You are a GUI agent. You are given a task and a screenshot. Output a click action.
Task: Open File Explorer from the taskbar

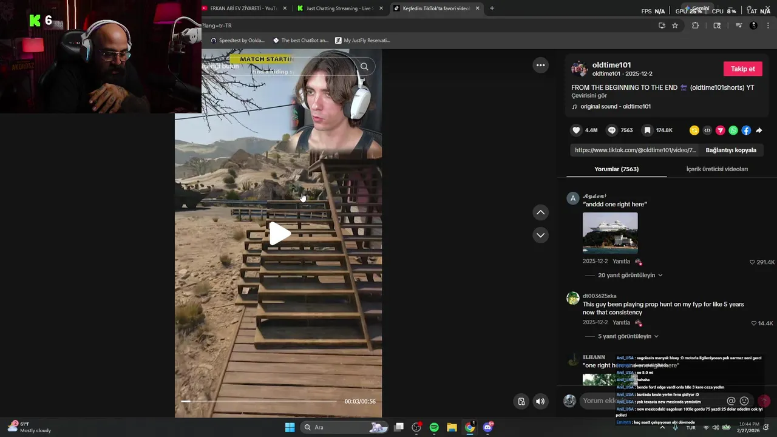[452, 427]
